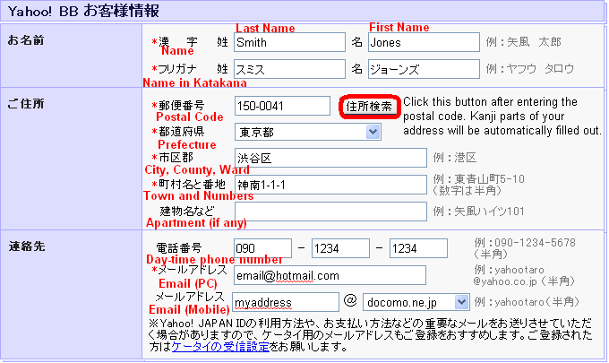Focus the first name field containing Jones
The width and height of the screenshot is (609, 363).
[424, 42]
